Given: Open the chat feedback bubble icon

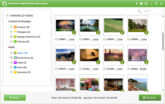Looking at the screenshot, I should (x=141, y=4).
